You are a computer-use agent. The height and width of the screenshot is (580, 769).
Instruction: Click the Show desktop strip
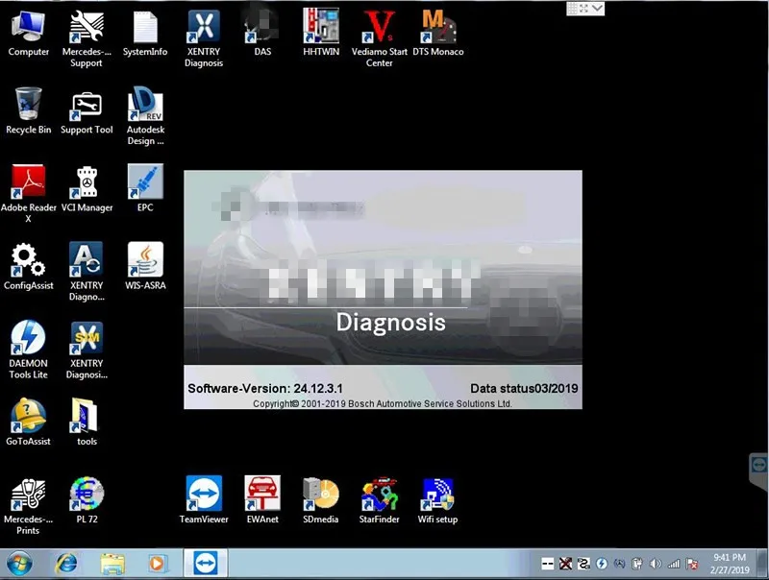(x=763, y=564)
